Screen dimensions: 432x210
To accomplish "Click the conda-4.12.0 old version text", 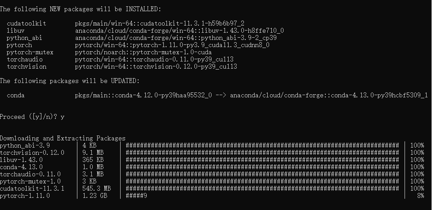I will tap(143, 96).
